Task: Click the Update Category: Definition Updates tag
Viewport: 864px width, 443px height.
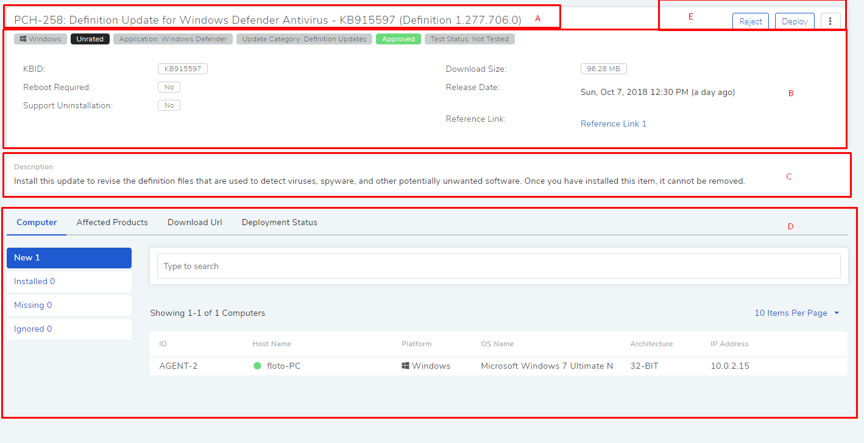Action: pyautogui.click(x=305, y=39)
